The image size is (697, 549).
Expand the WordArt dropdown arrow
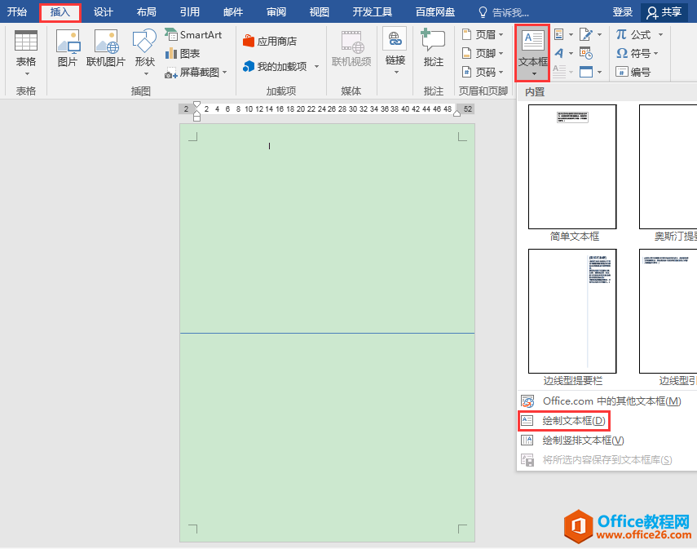click(571, 54)
